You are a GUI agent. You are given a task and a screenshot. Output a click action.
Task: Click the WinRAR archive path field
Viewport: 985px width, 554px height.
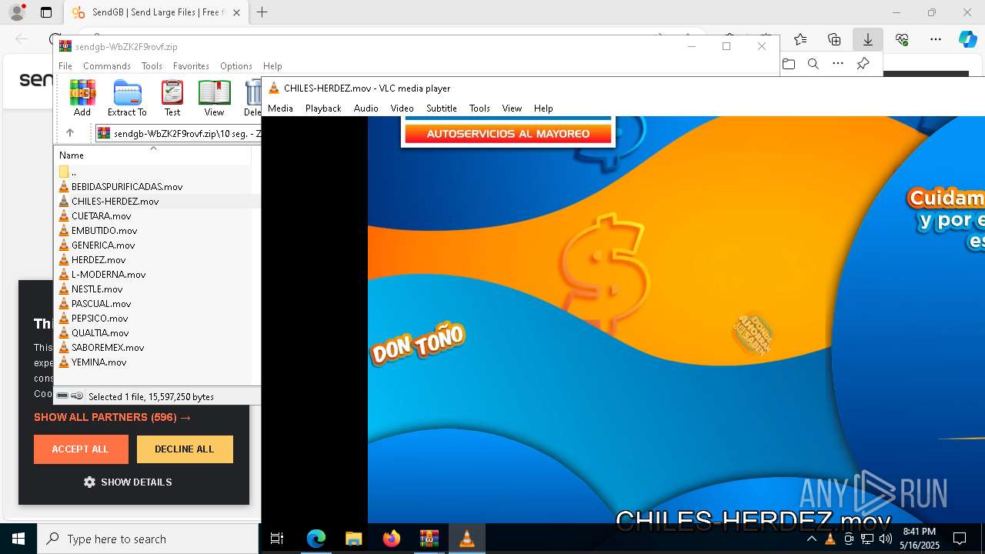(x=179, y=133)
